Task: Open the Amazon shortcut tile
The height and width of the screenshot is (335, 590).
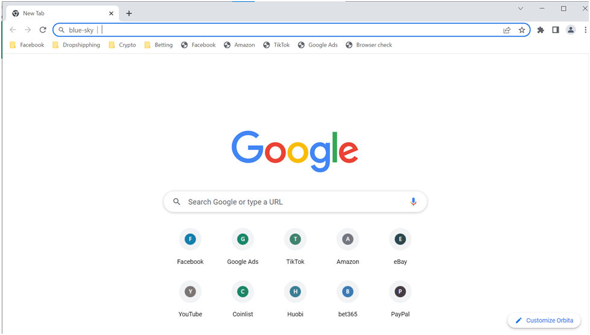Action: pyautogui.click(x=347, y=246)
